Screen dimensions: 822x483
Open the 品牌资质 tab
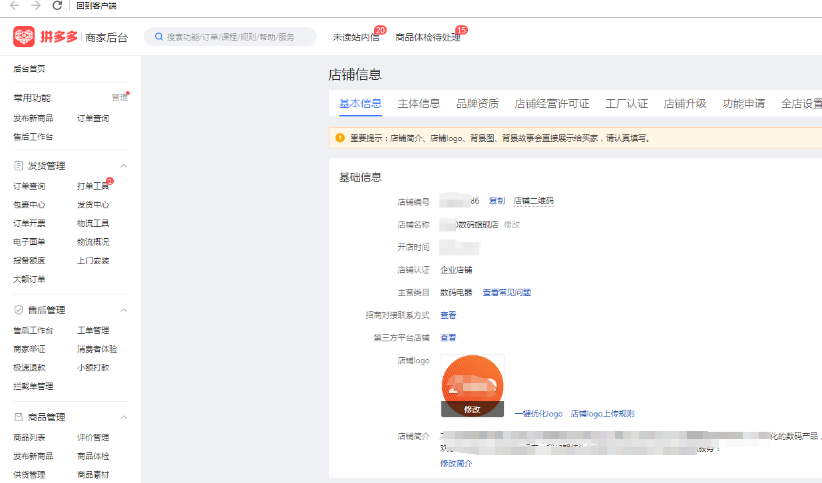pos(478,103)
